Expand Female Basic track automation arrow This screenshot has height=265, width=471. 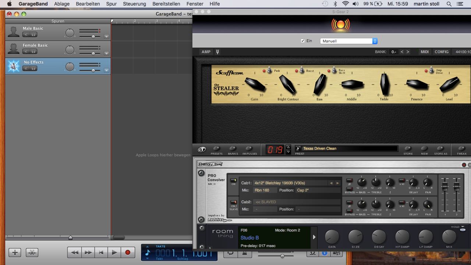coord(106,53)
